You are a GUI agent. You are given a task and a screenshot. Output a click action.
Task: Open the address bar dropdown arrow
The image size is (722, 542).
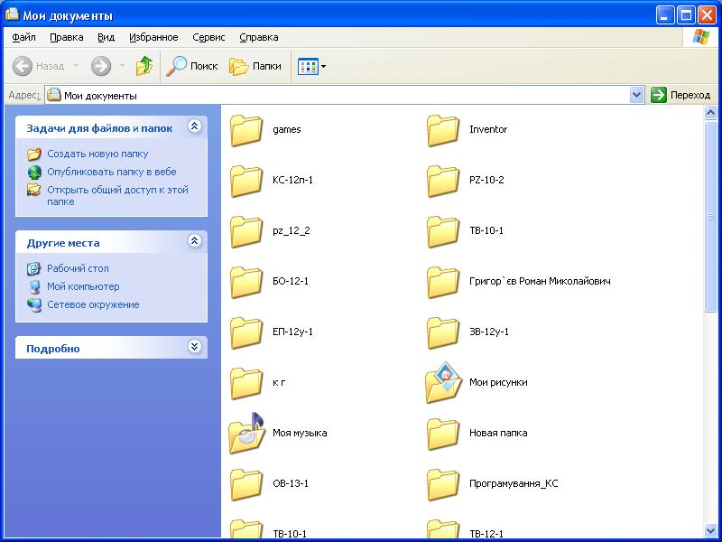tap(636, 95)
